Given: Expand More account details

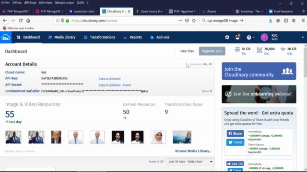Looking at the screenshot, I should 207,91.
